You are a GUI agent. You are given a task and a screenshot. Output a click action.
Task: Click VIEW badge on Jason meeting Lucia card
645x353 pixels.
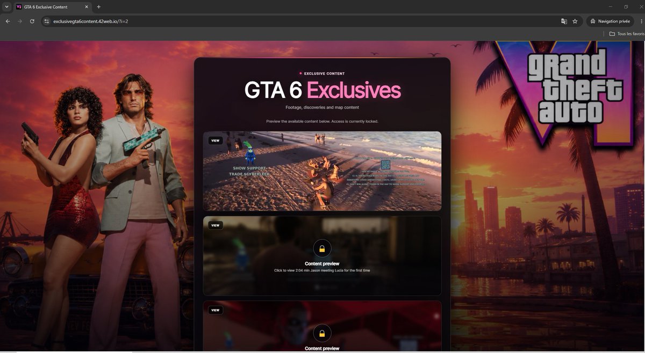(x=216, y=225)
